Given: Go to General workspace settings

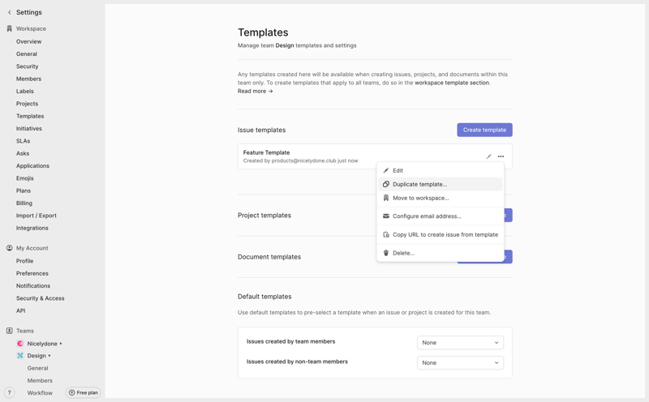Looking at the screenshot, I should pyautogui.click(x=27, y=53).
